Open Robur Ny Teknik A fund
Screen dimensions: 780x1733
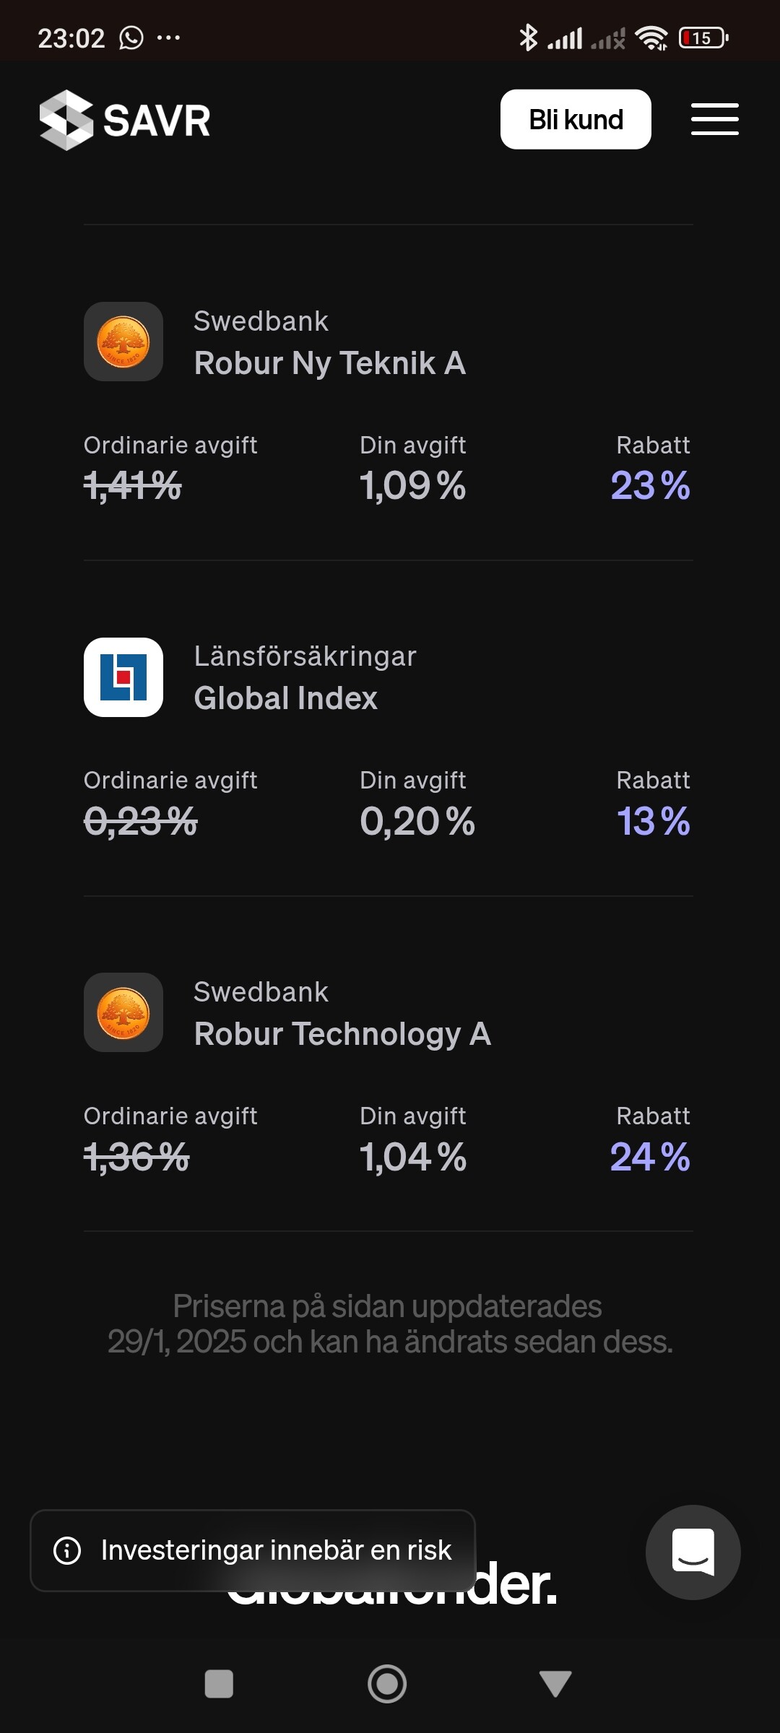(x=329, y=363)
